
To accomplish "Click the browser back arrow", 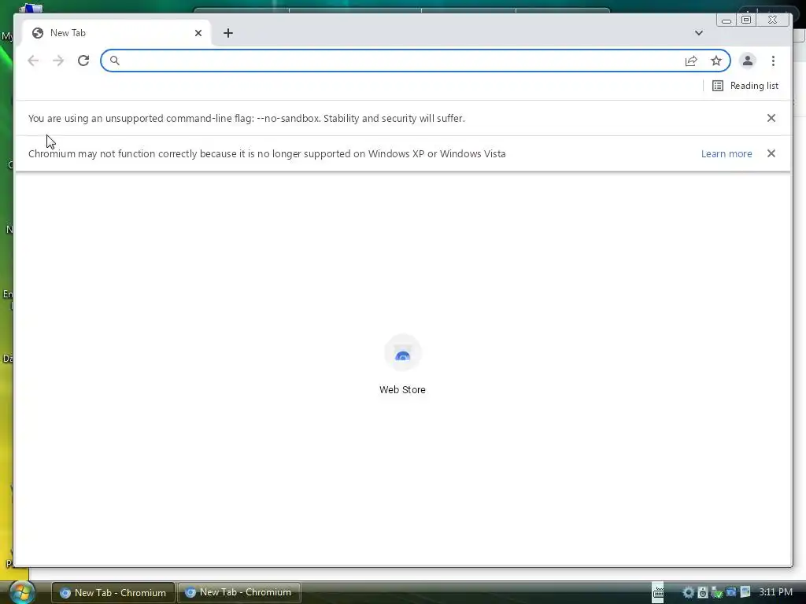I will pos(33,61).
